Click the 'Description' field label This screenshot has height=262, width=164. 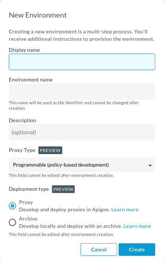pos(22,120)
